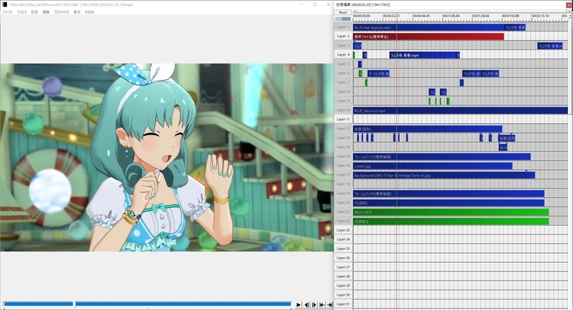Close the 拡張編集 timeline window
The height and width of the screenshot is (310, 573).
569,4
